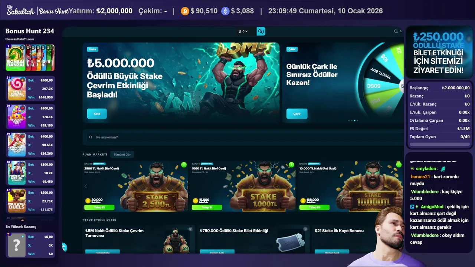Click the Ethereum price icon in top bar

(225, 11)
